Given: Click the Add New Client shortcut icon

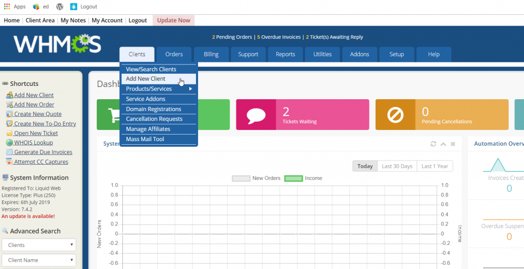Looking at the screenshot, I should click(x=9, y=95).
